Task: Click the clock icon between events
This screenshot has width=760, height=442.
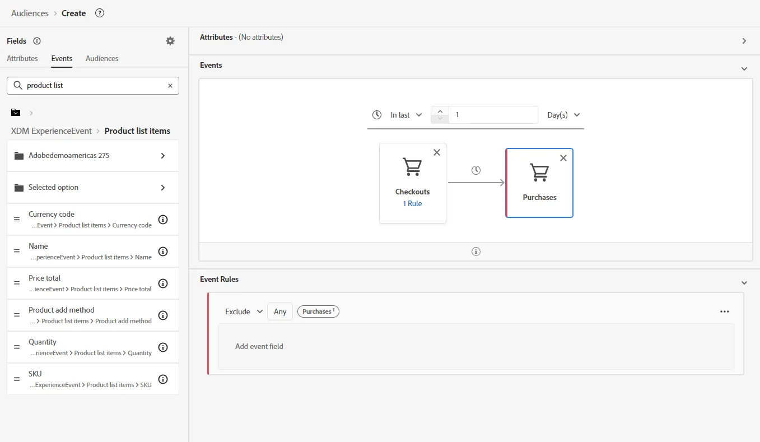Action: pos(476,170)
